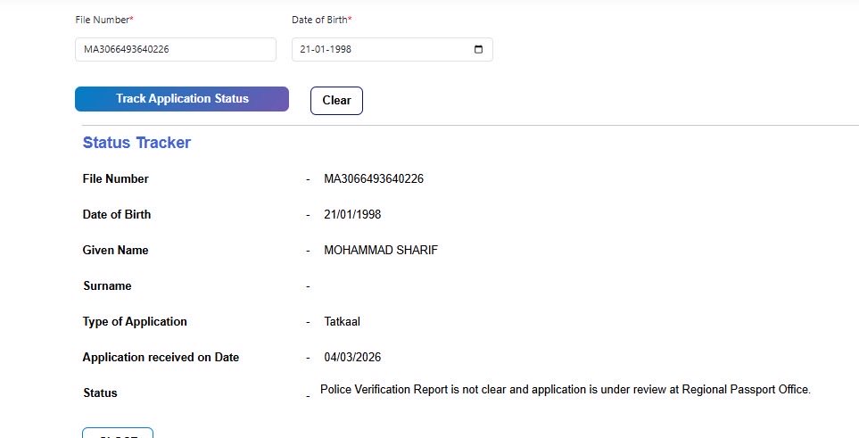Click the File Number row label in tracker
The image size is (859, 438).
pos(116,178)
